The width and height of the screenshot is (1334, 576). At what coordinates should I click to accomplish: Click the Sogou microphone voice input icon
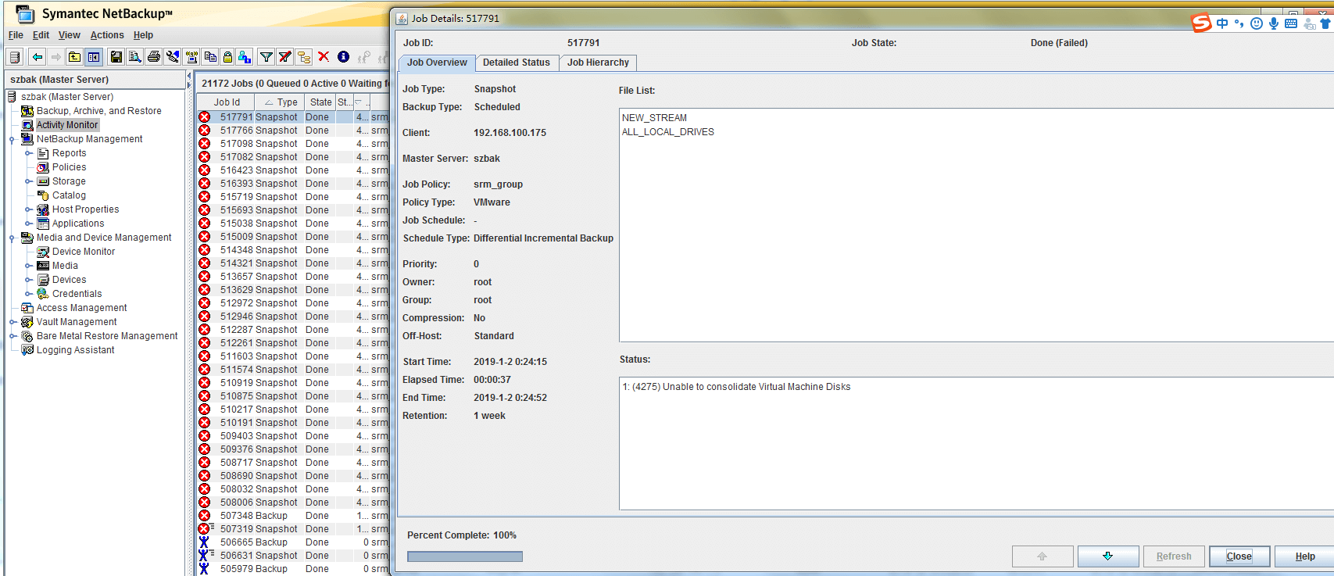point(1274,23)
